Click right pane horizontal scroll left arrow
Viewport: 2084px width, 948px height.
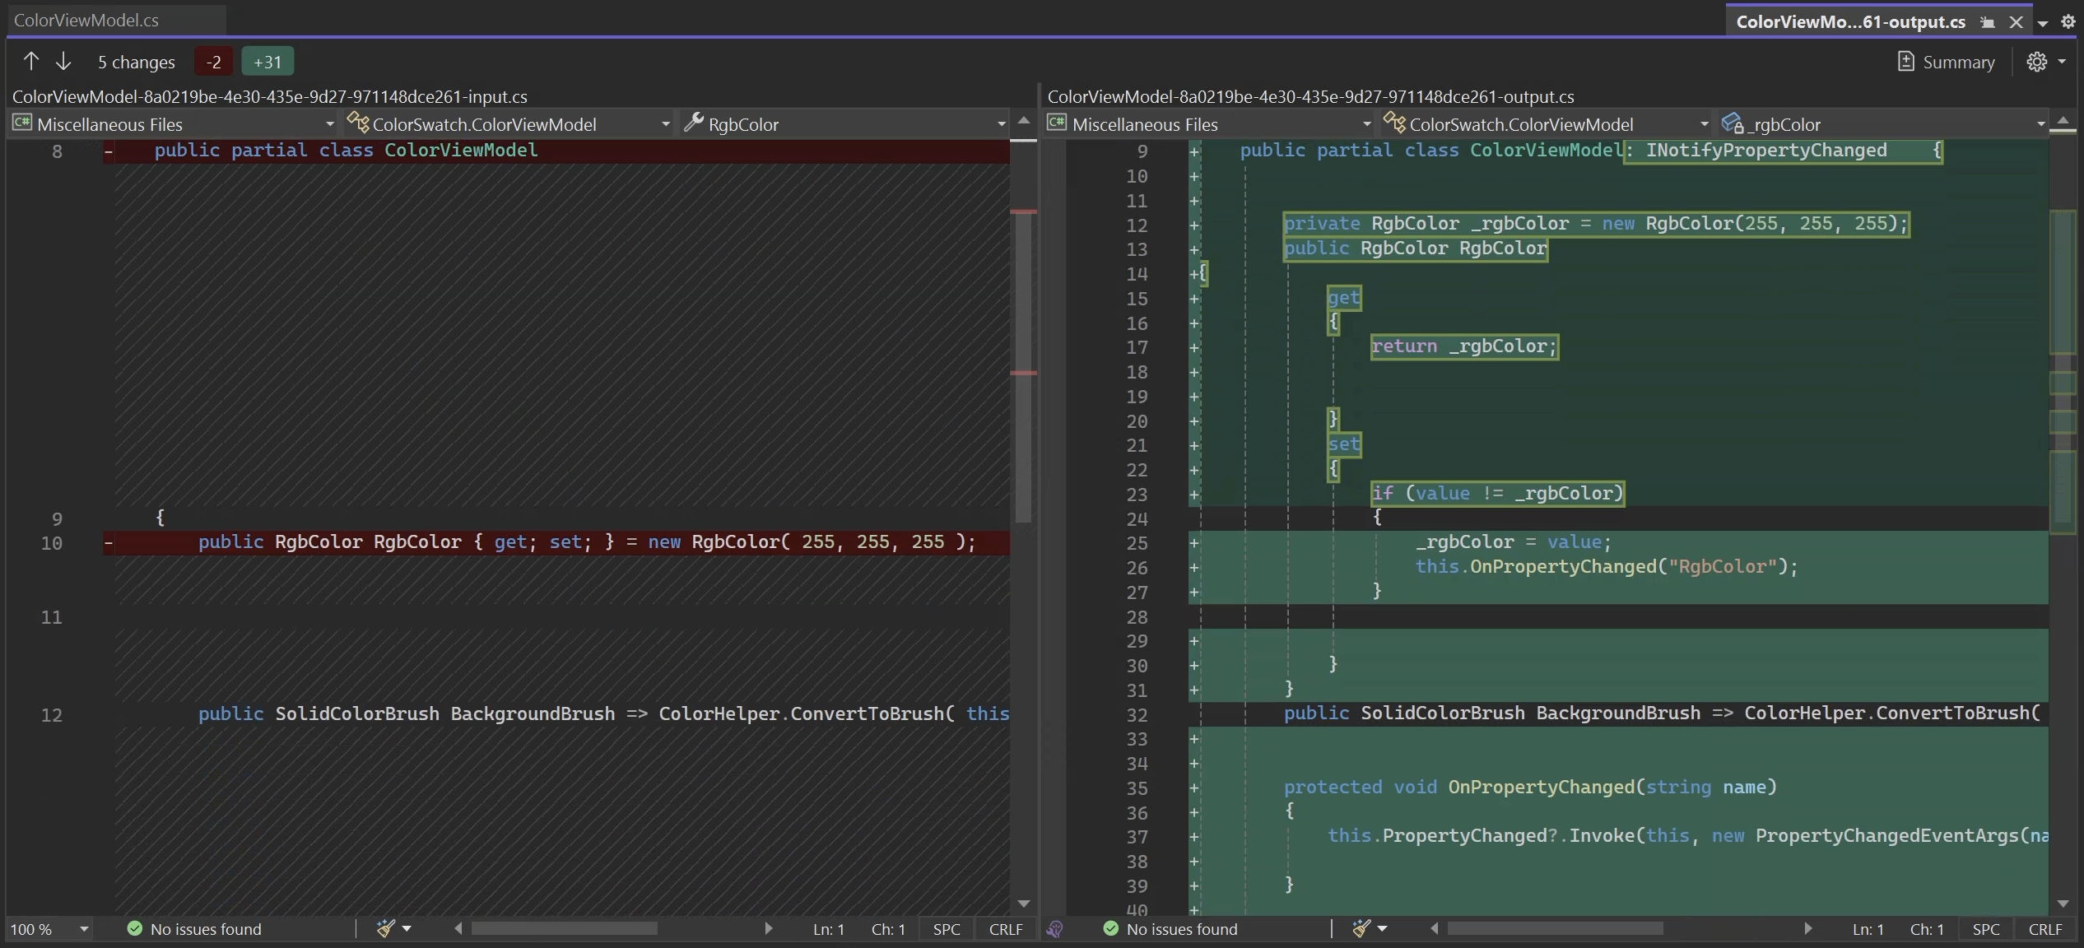coord(1435,928)
